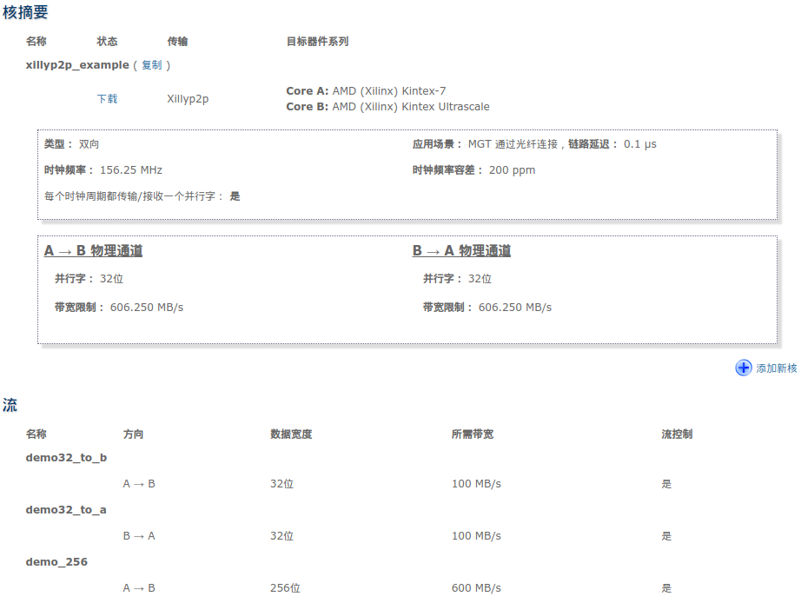Screen dimensions: 801x603
Task: Click the 32位 data width of demo32_to_b
Action: coord(282,484)
